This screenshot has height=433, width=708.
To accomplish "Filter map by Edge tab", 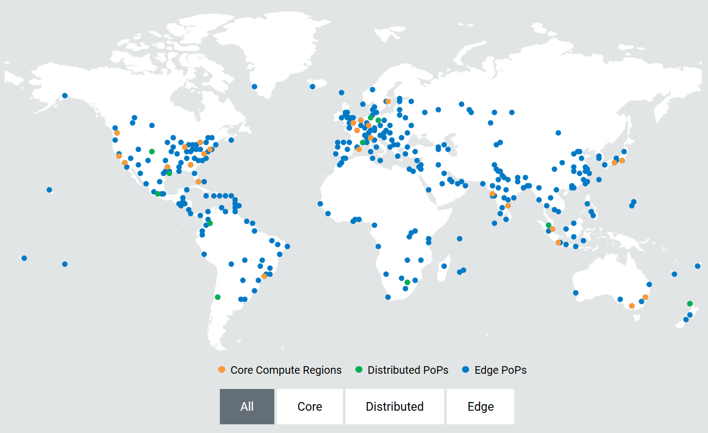I will 480,406.
